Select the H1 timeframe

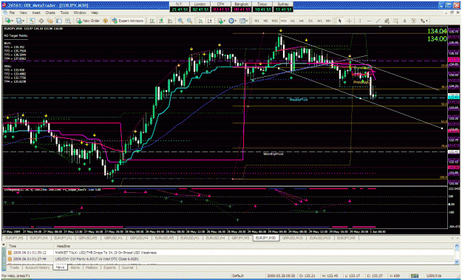point(293,21)
